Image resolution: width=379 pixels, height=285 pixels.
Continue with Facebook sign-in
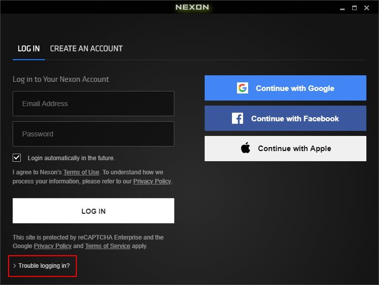[286, 118]
